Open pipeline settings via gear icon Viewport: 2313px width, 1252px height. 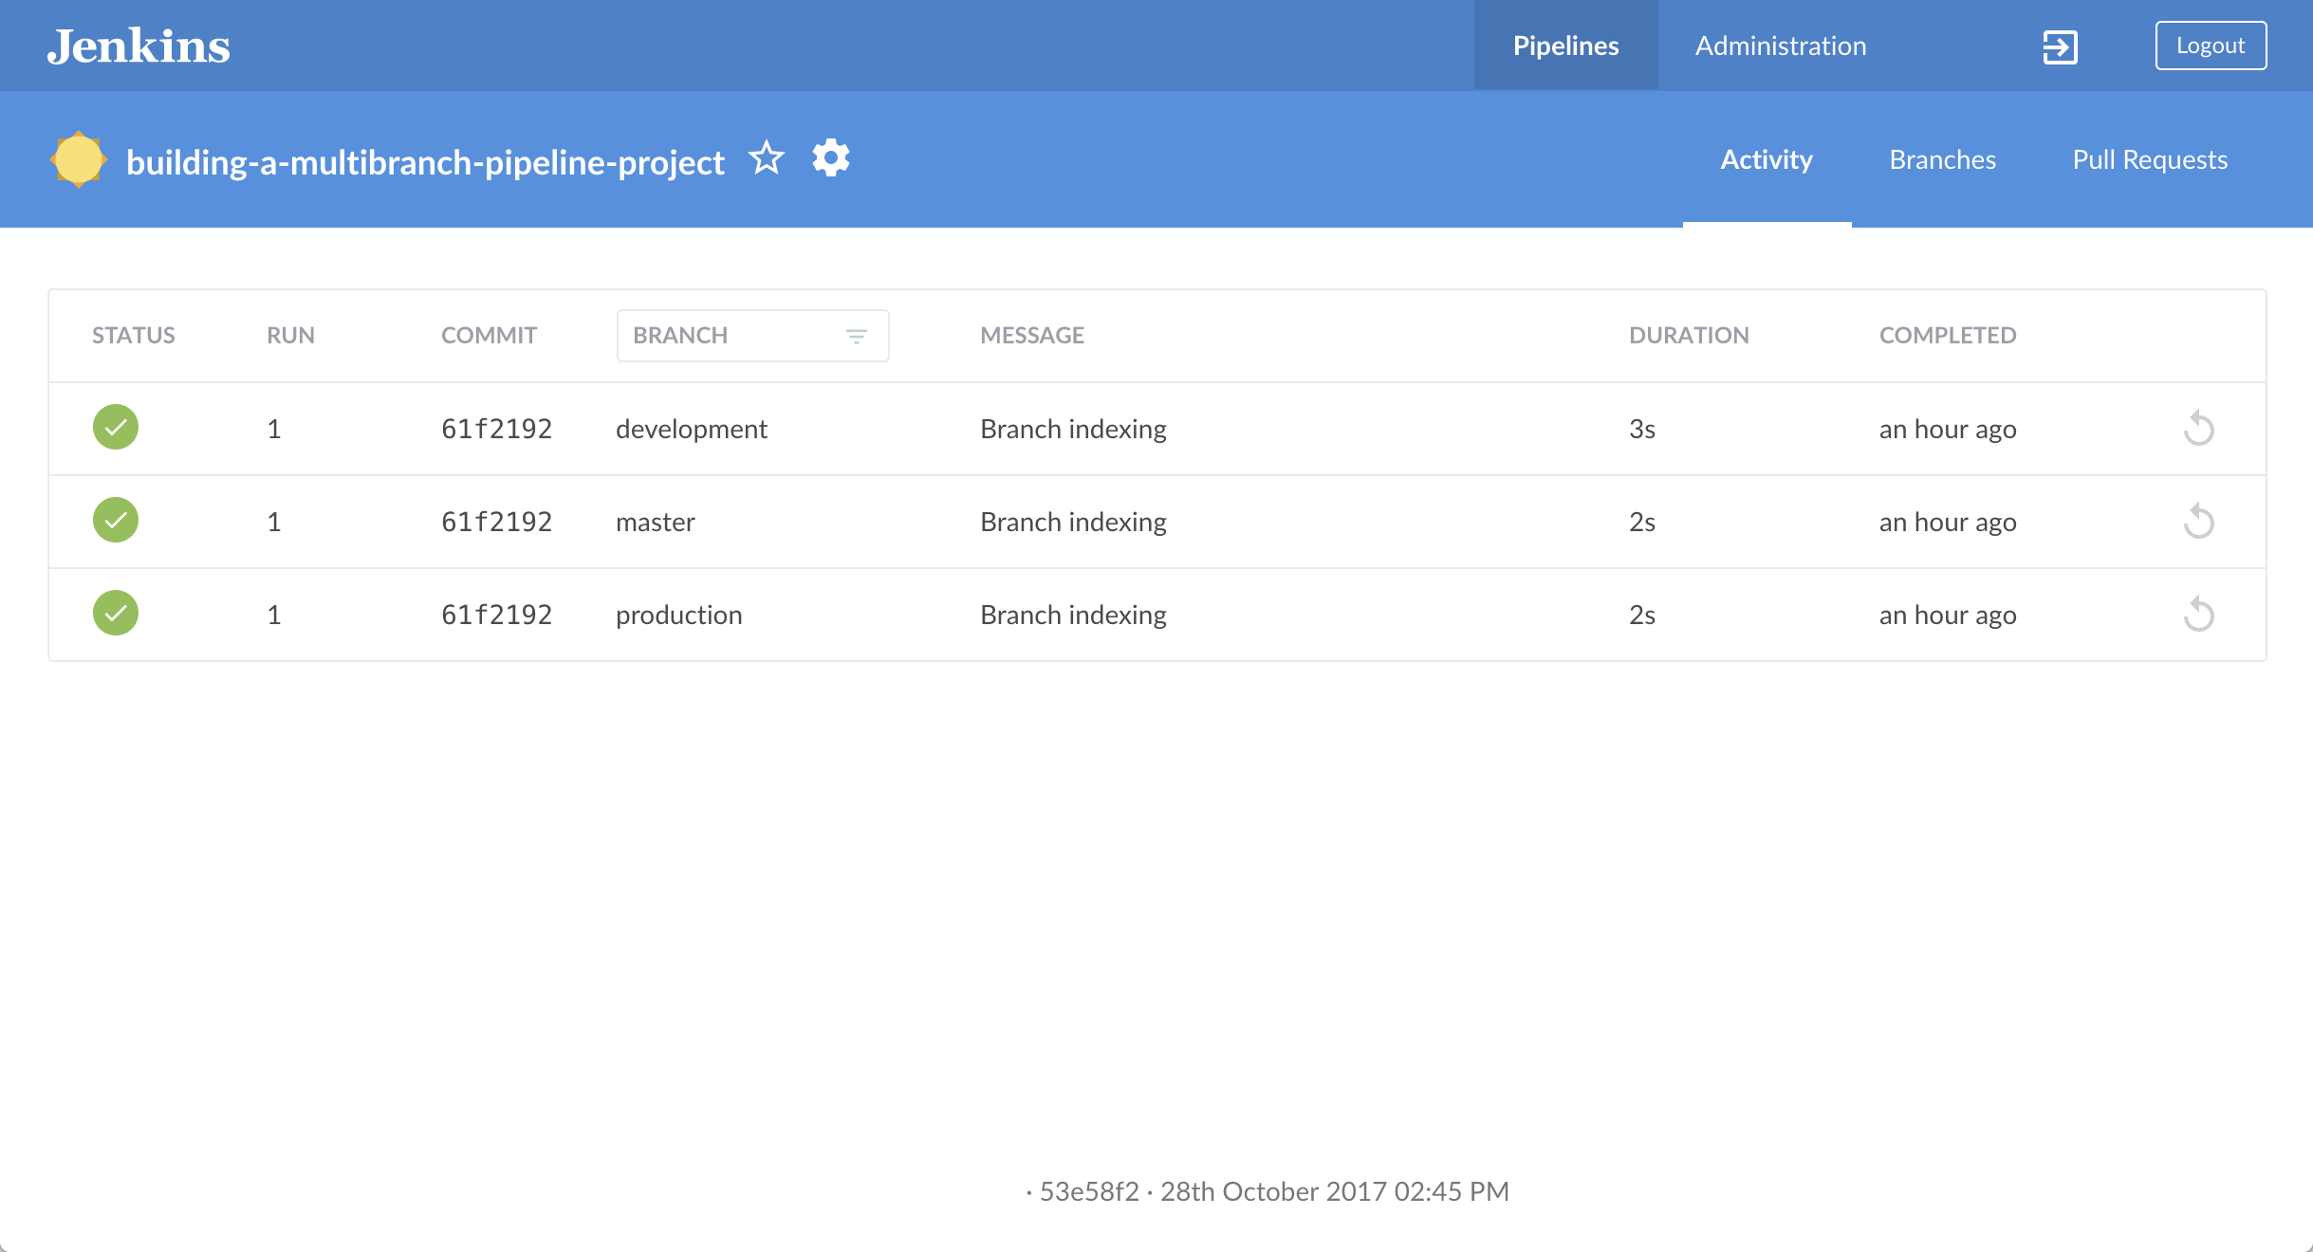(830, 158)
